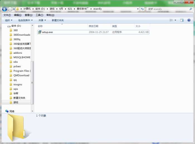Screen dimensions: 195x144
Task: Open the 帮助(H) menu
Action: click(x=50, y=15)
